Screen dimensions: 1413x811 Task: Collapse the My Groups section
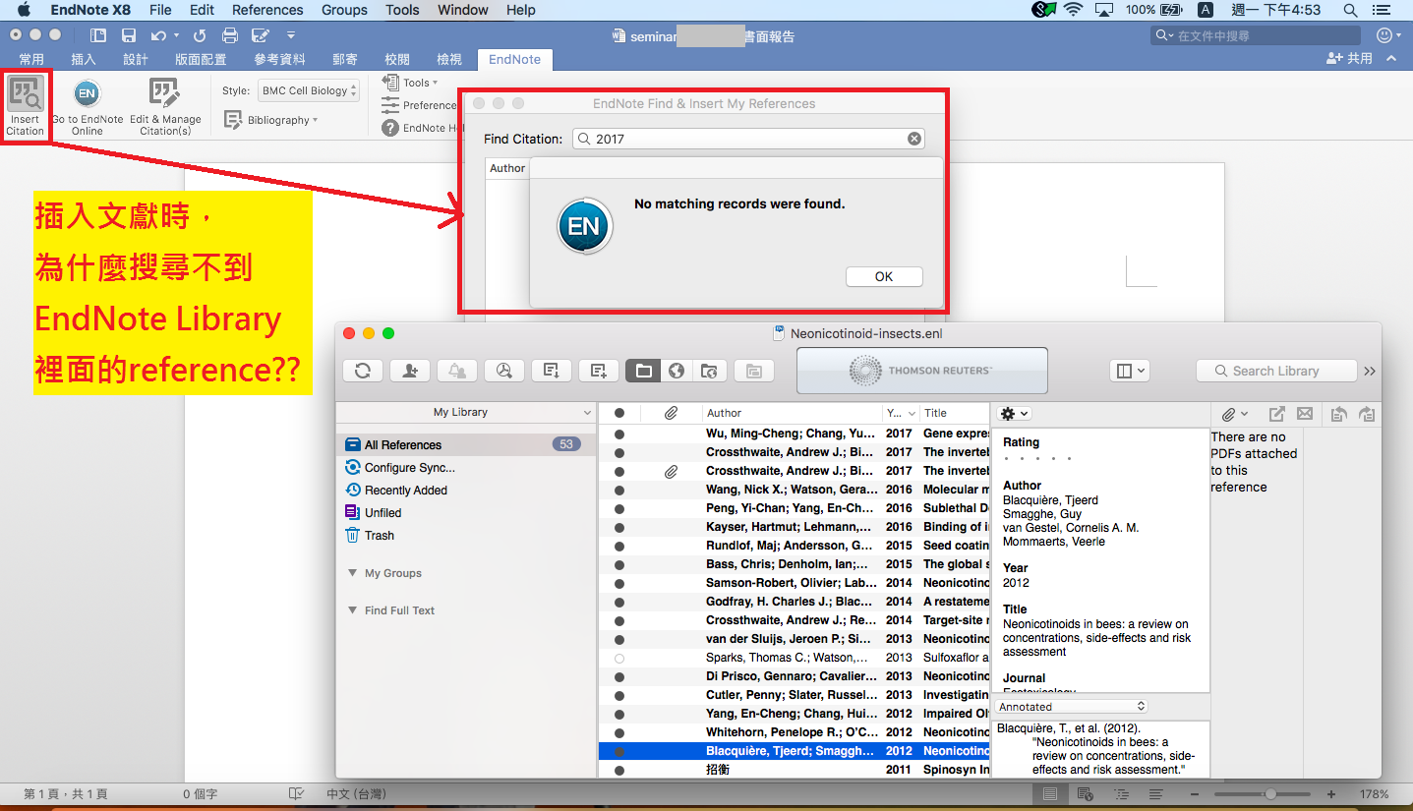[x=353, y=573]
